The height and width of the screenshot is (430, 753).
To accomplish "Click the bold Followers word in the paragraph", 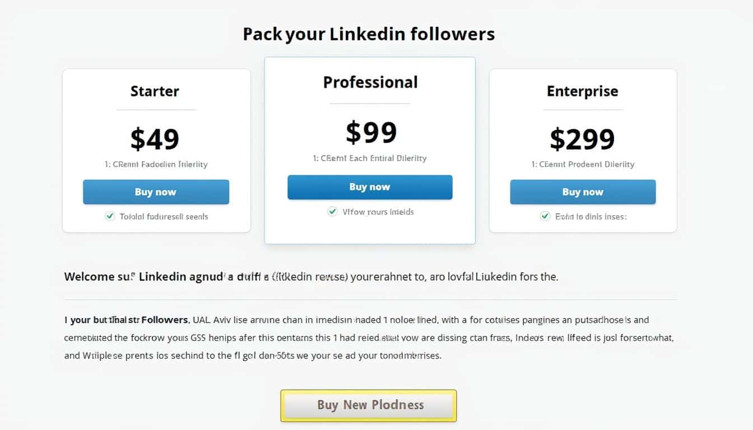I will [165, 320].
